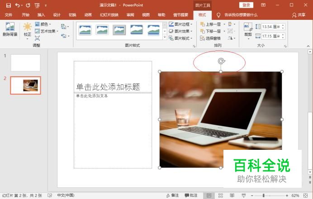Image resolution: width=313 pixels, height=199 pixels.
Task: Open the Customize Quick Access Toolbar dropdown
Action: [x=46, y=5]
